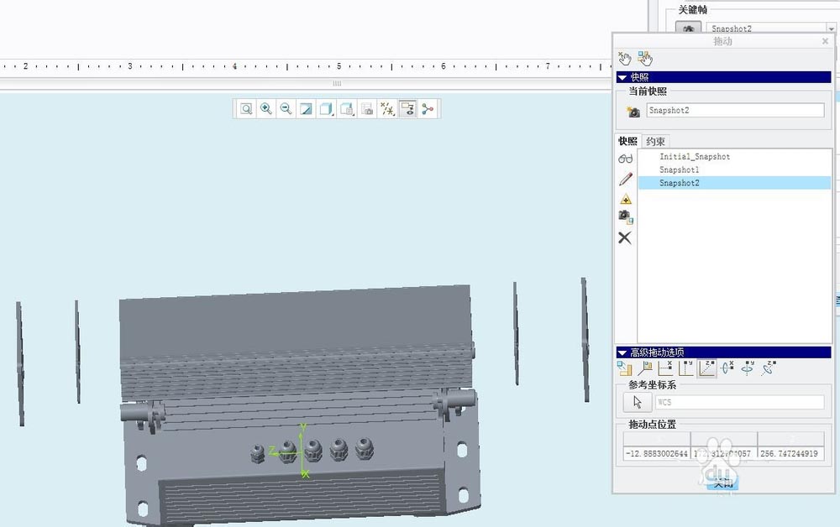Switch to the 快照 tab
The width and height of the screenshot is (840, 527).
tap(627, 141)
